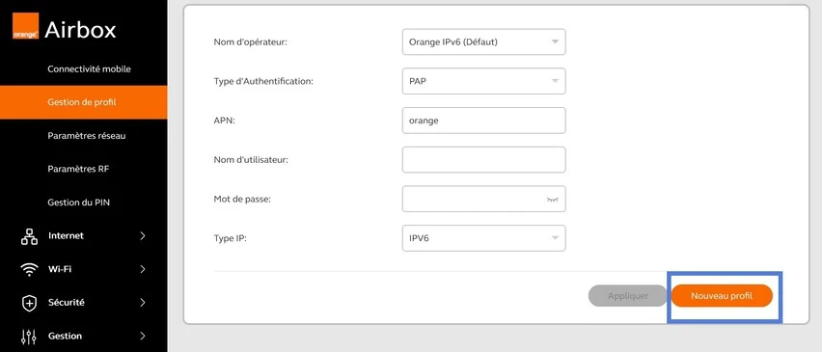Expand the Wi-Fi menu chevron
Image resolution: width=822 pixels, height=352 pixels.
pyautogui.click(x=143, y=269)
